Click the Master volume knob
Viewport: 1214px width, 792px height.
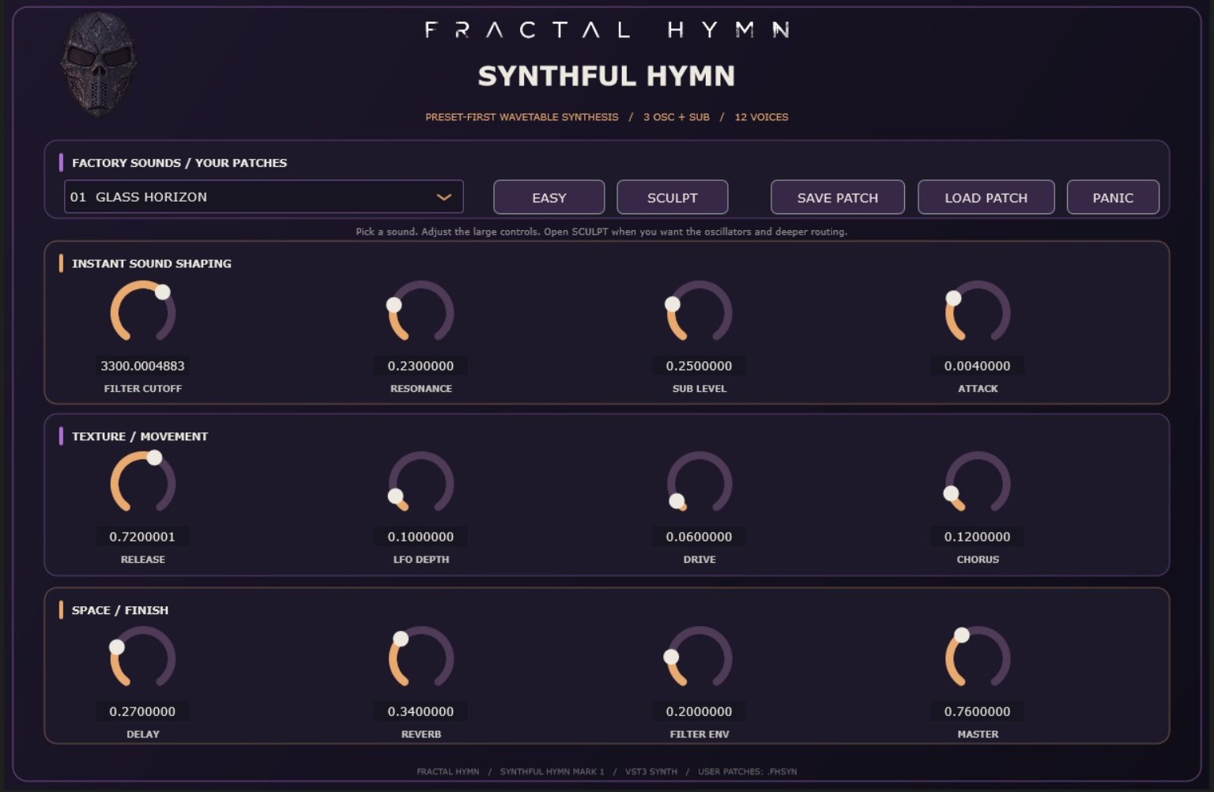tap(978, 658)
